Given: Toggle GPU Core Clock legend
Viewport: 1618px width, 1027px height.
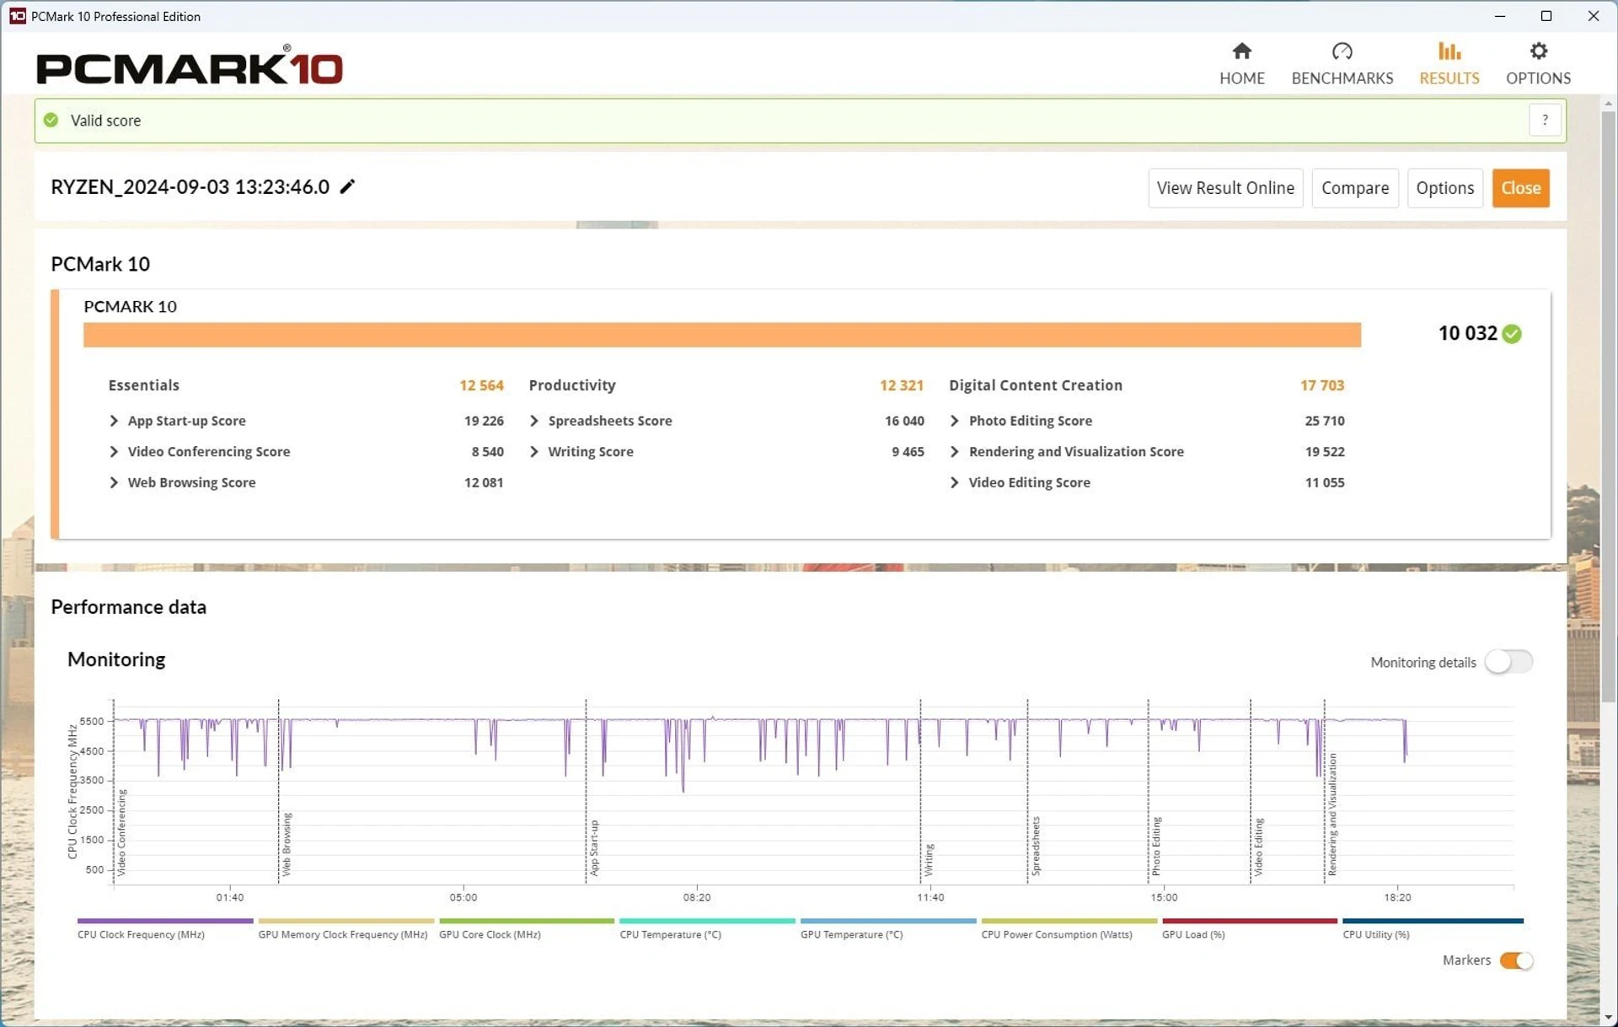Looking at the screenshot, I should tap(526, 928).
